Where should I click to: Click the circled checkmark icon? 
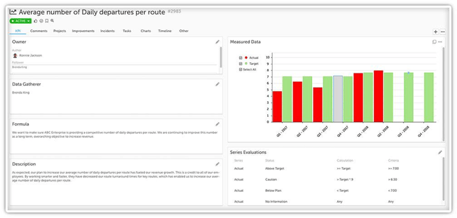click(x=41, y=21)
